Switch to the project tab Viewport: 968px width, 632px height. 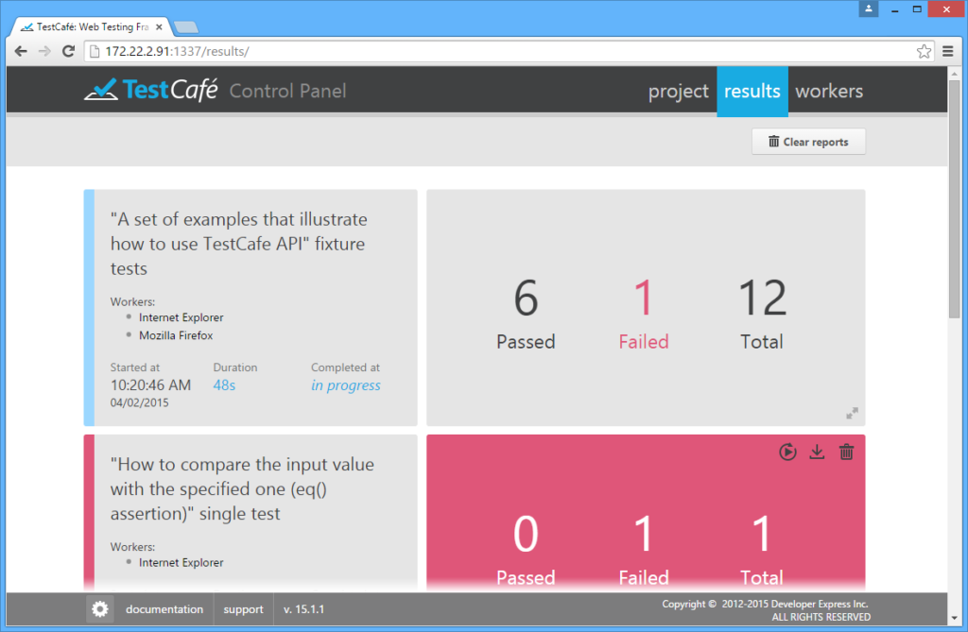pos(678,92)
